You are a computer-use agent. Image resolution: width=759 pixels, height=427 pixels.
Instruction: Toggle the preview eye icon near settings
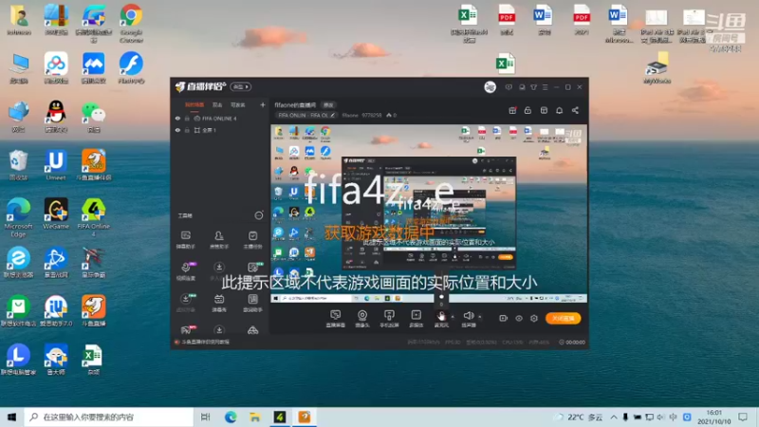point(519,318)
